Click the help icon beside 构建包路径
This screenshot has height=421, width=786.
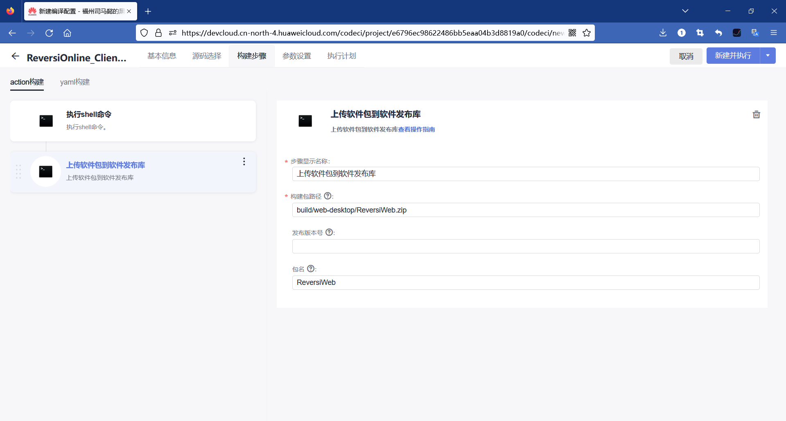tap(327, 196)
